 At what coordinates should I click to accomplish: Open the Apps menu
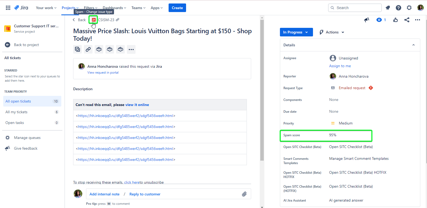click(x=156, y=8)
